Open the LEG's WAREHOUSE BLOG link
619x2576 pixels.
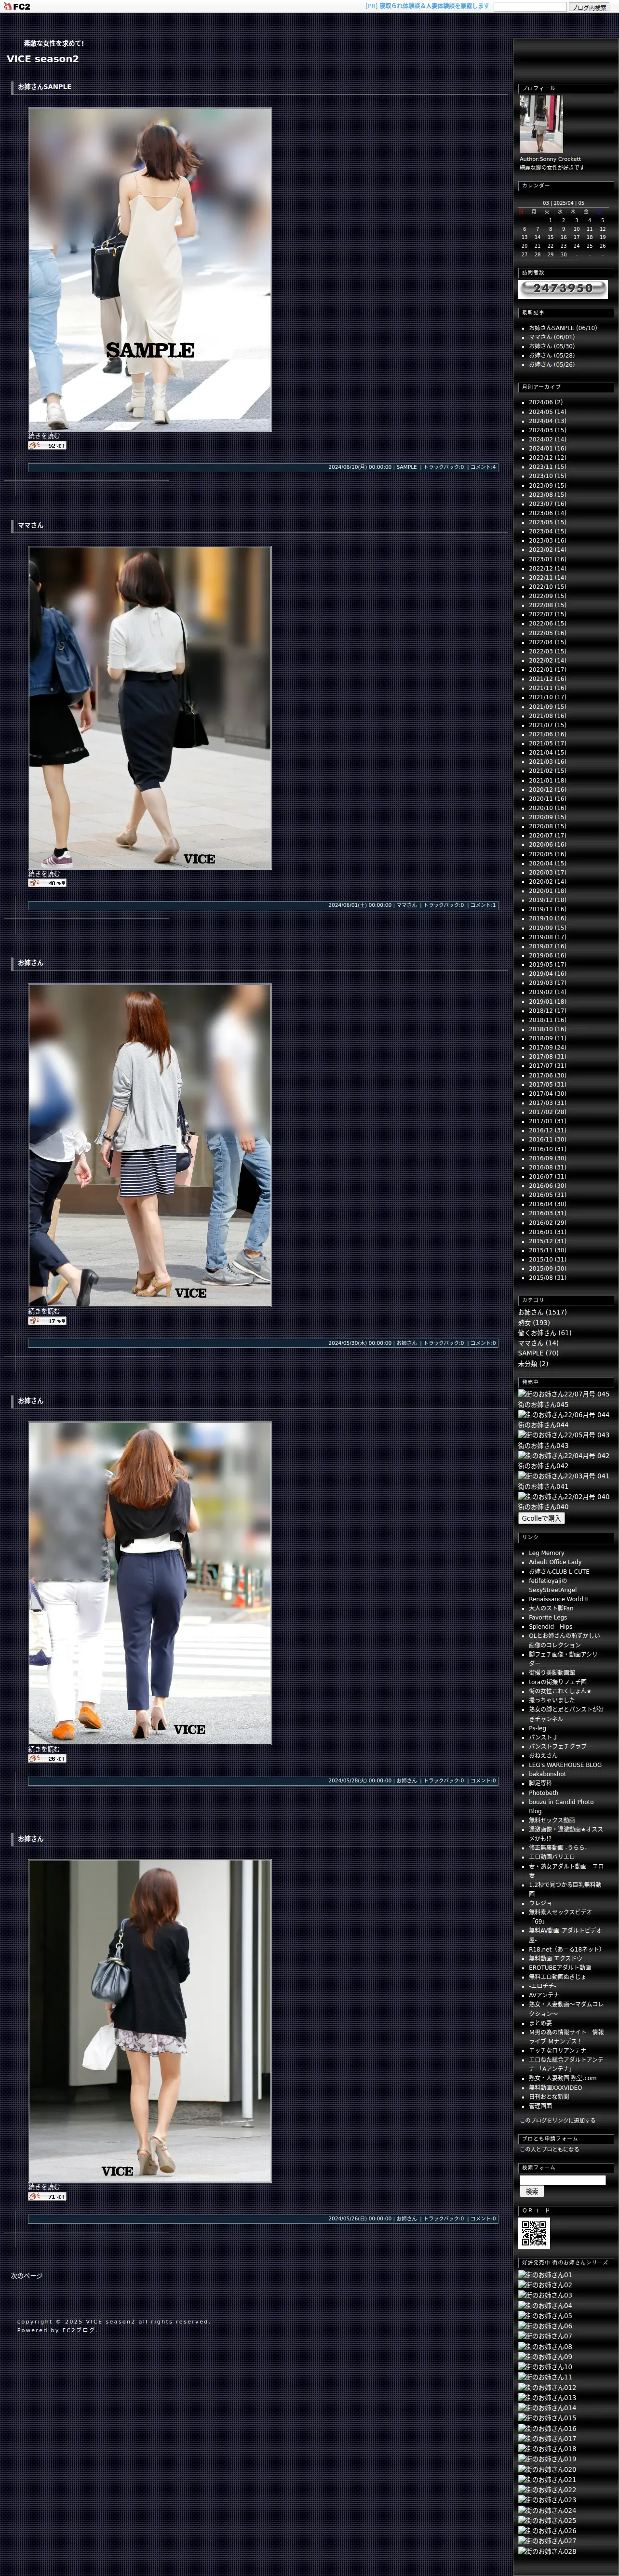point(565,1764)
